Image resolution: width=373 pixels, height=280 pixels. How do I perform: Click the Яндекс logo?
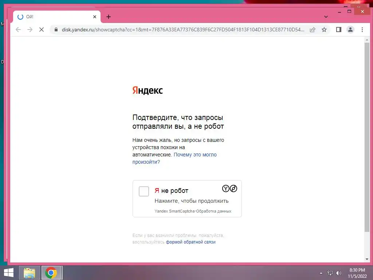(x=148, y=90)
